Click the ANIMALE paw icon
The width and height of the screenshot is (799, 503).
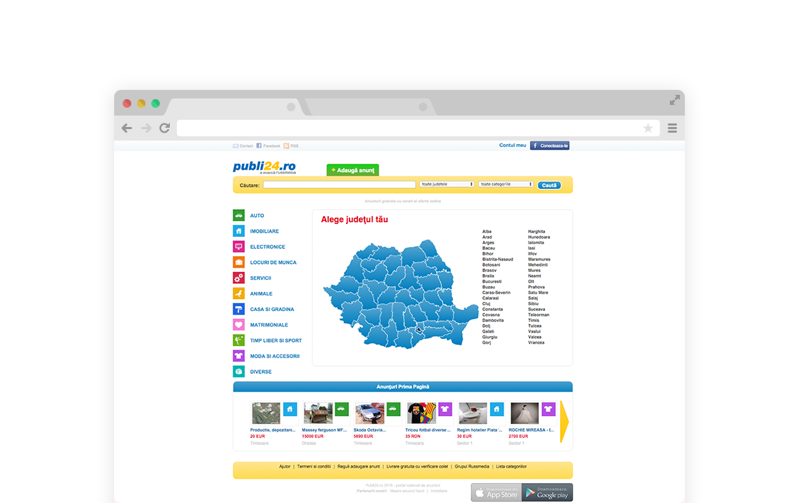tap(239, 293)
